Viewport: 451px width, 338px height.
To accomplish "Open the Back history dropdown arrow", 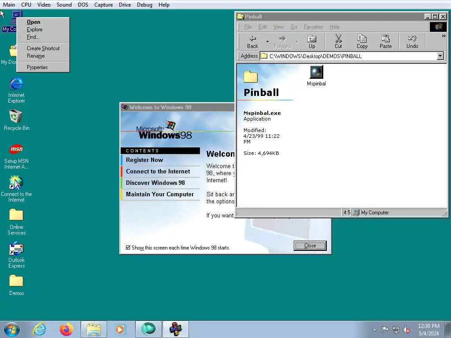I will 267,42.
